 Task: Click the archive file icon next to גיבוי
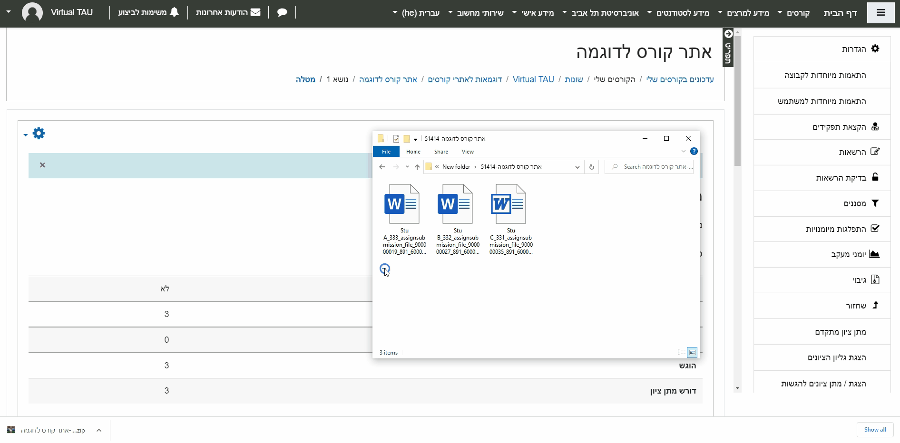coord(875,279)
